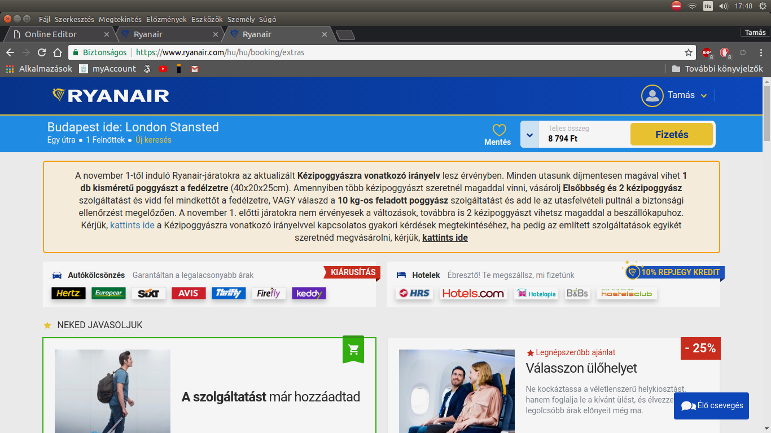The height and width of the screenshot is (433, 771).
Task: Reload the page with refresh icon
Action: pos(42,52)
